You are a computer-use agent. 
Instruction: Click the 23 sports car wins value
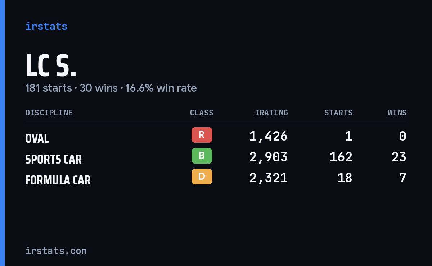[399, 157]
